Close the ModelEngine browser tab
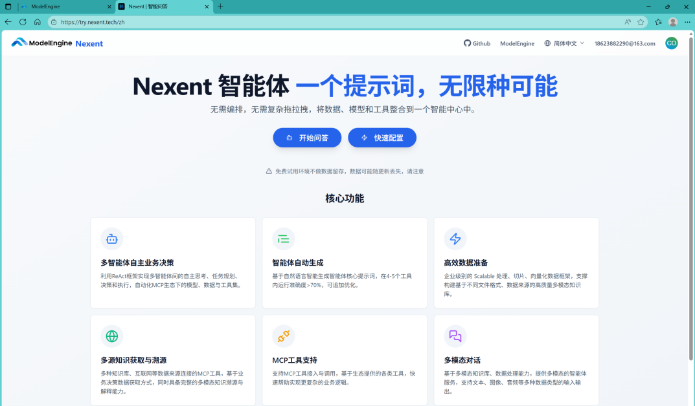 pyautogui.click(x=109, y=6)
